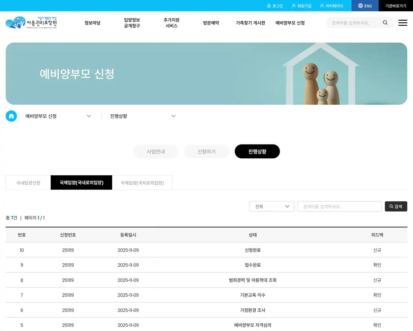Click the 아동권리보장원 logo

31,22
